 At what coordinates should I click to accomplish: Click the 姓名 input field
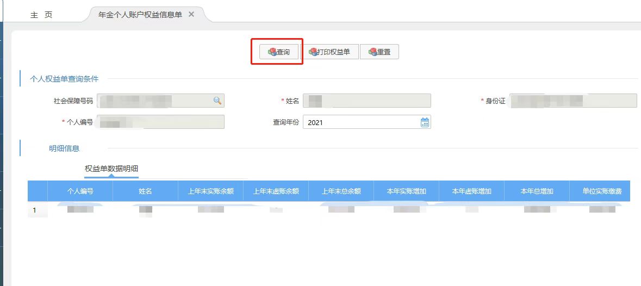pyautogui.click(x=367, y=101)
